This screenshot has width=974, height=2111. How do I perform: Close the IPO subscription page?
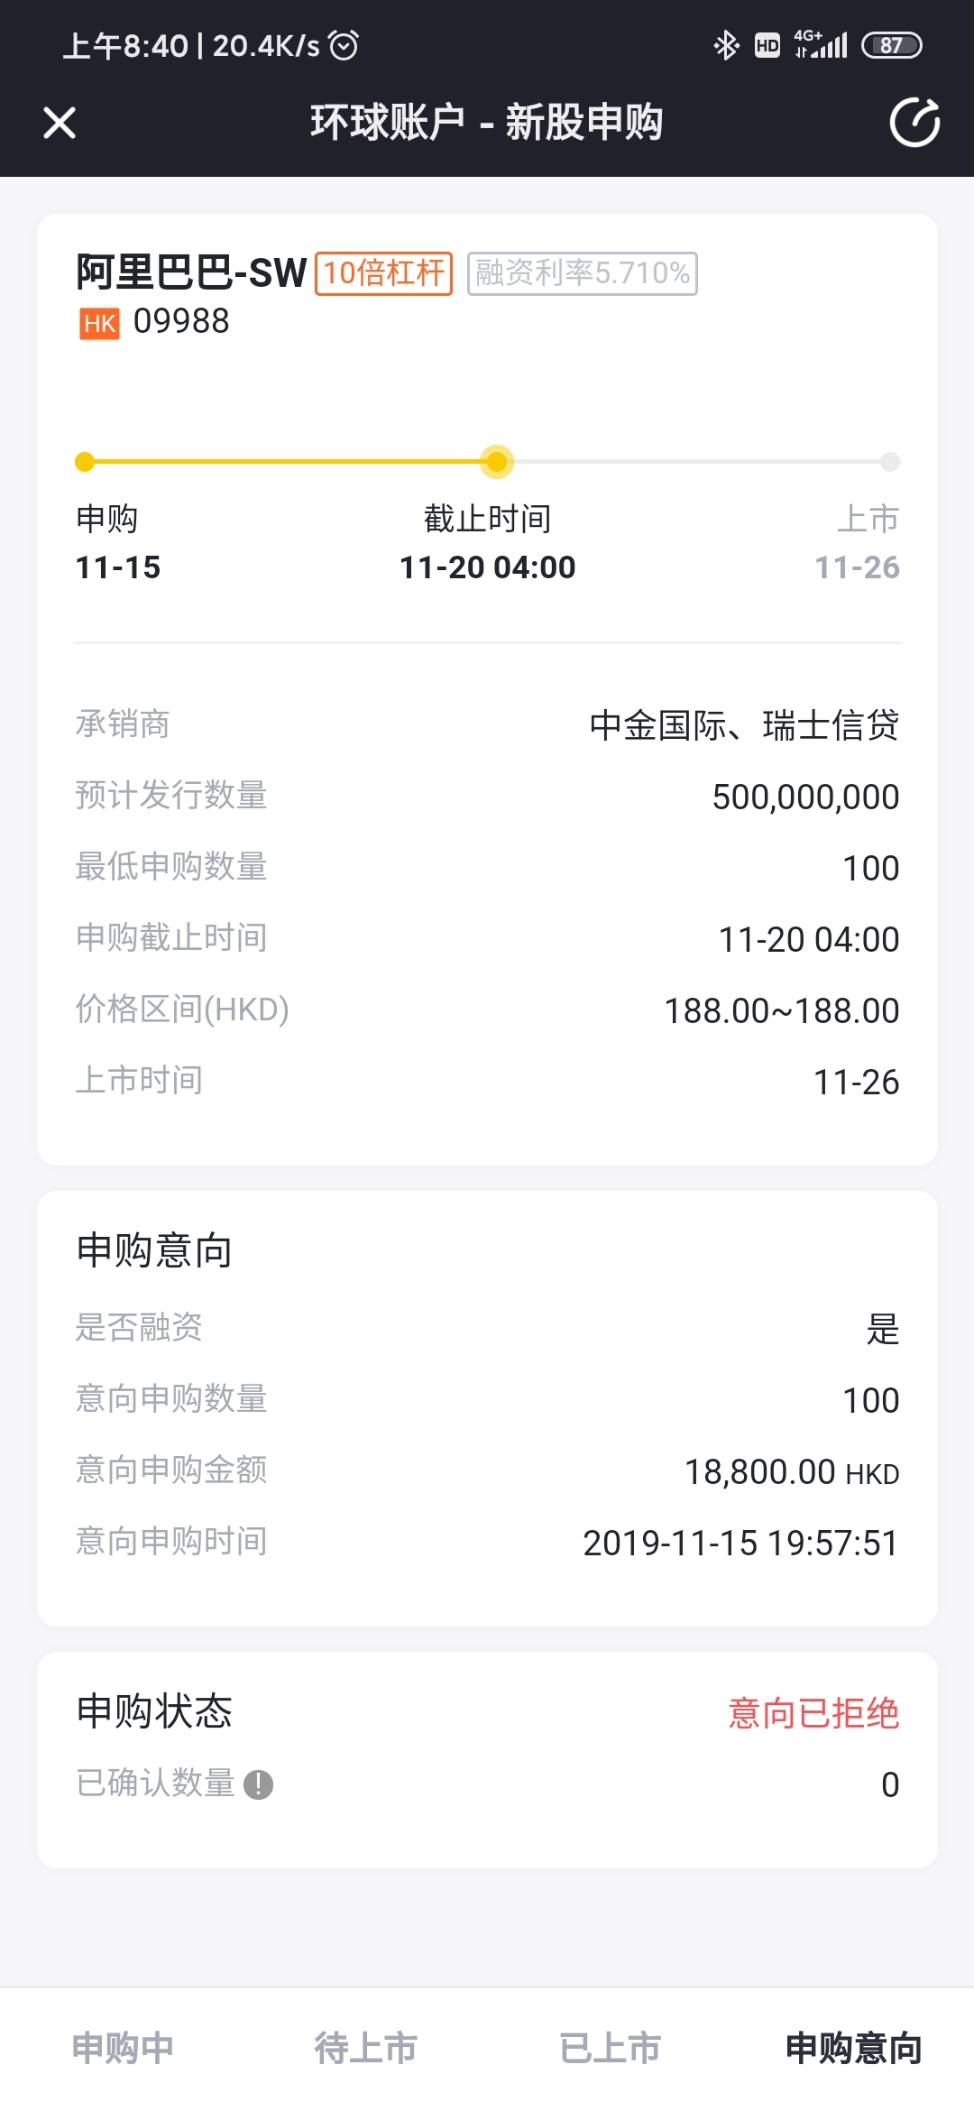60,123
